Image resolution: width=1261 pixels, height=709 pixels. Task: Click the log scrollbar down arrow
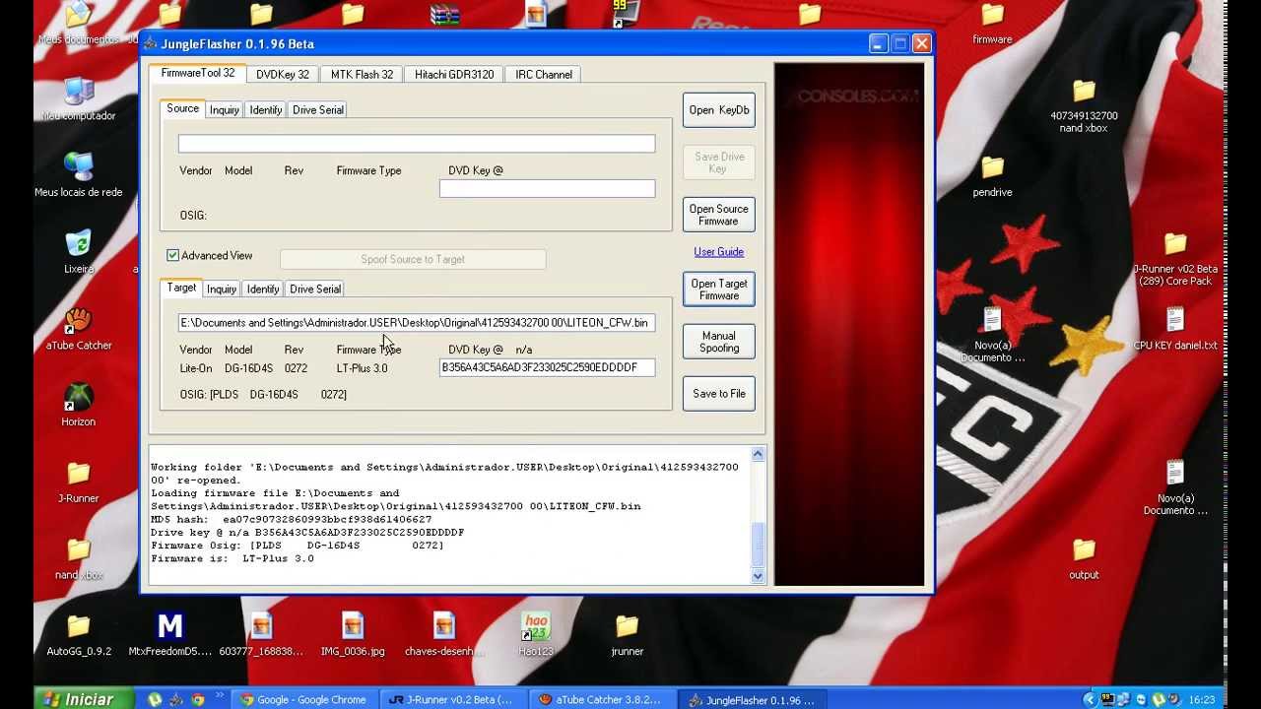(758, 576)
